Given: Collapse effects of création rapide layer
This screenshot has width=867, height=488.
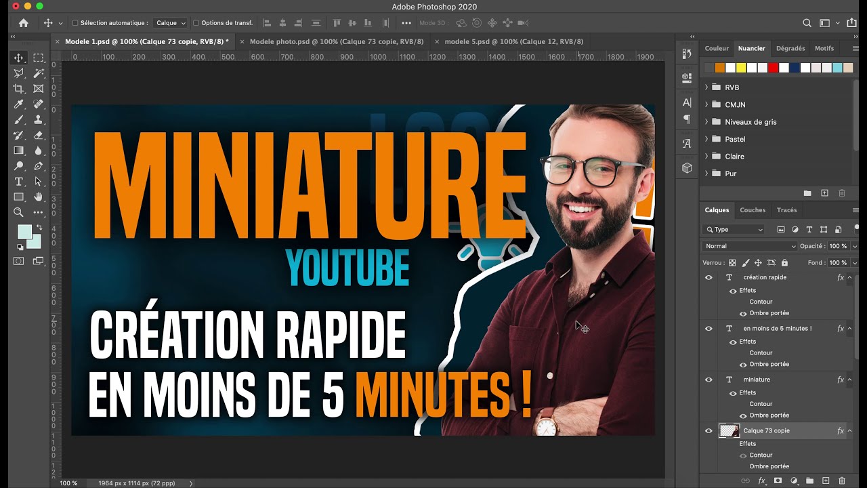Looking at the screenshot, I should [x=849, y=277].
